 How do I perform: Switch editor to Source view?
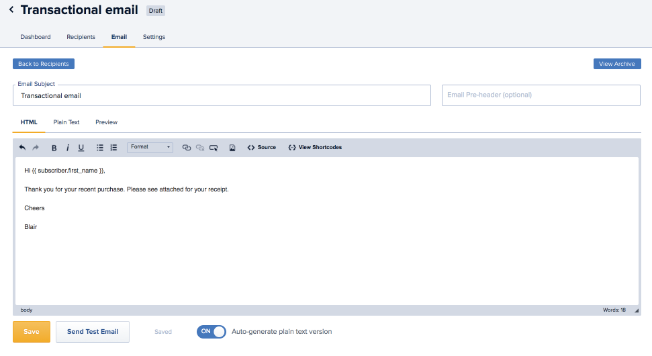261,147
